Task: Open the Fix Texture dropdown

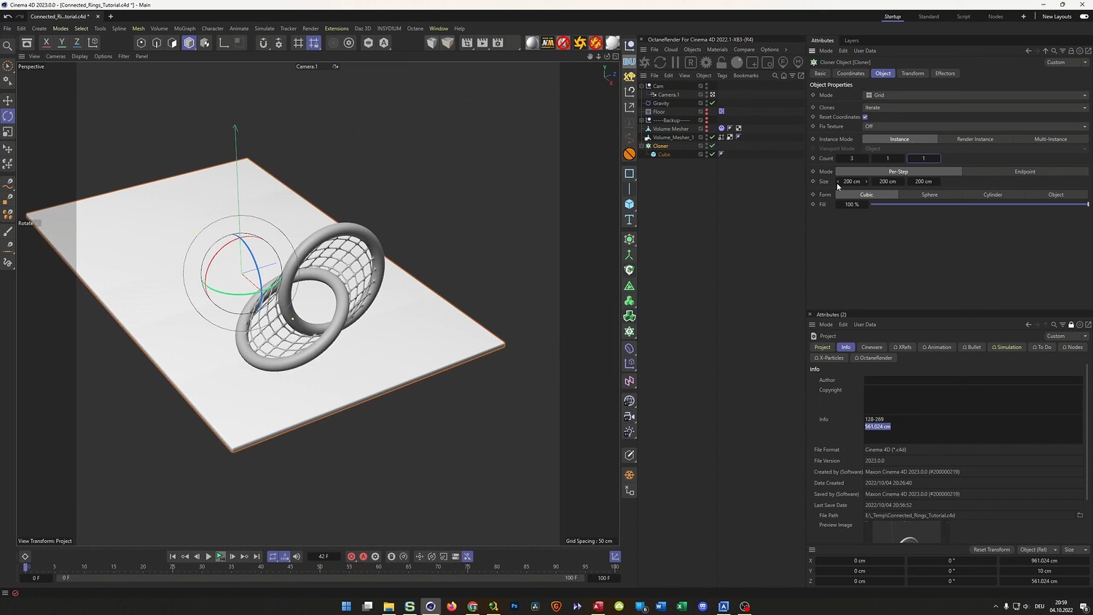Action: [976, 126]
